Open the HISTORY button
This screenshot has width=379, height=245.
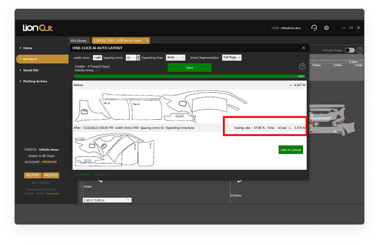(x=33, y=175)
